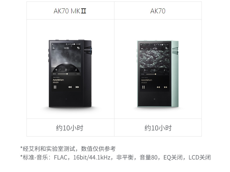Tap fast-forward icon on mint AK70 player

(166, 87)
